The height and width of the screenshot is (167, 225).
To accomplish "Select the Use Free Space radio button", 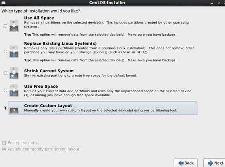I will click(x=5, y=91).
